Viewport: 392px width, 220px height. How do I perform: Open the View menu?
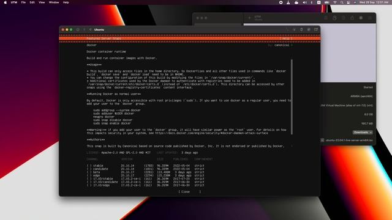[x=42, y=2]
